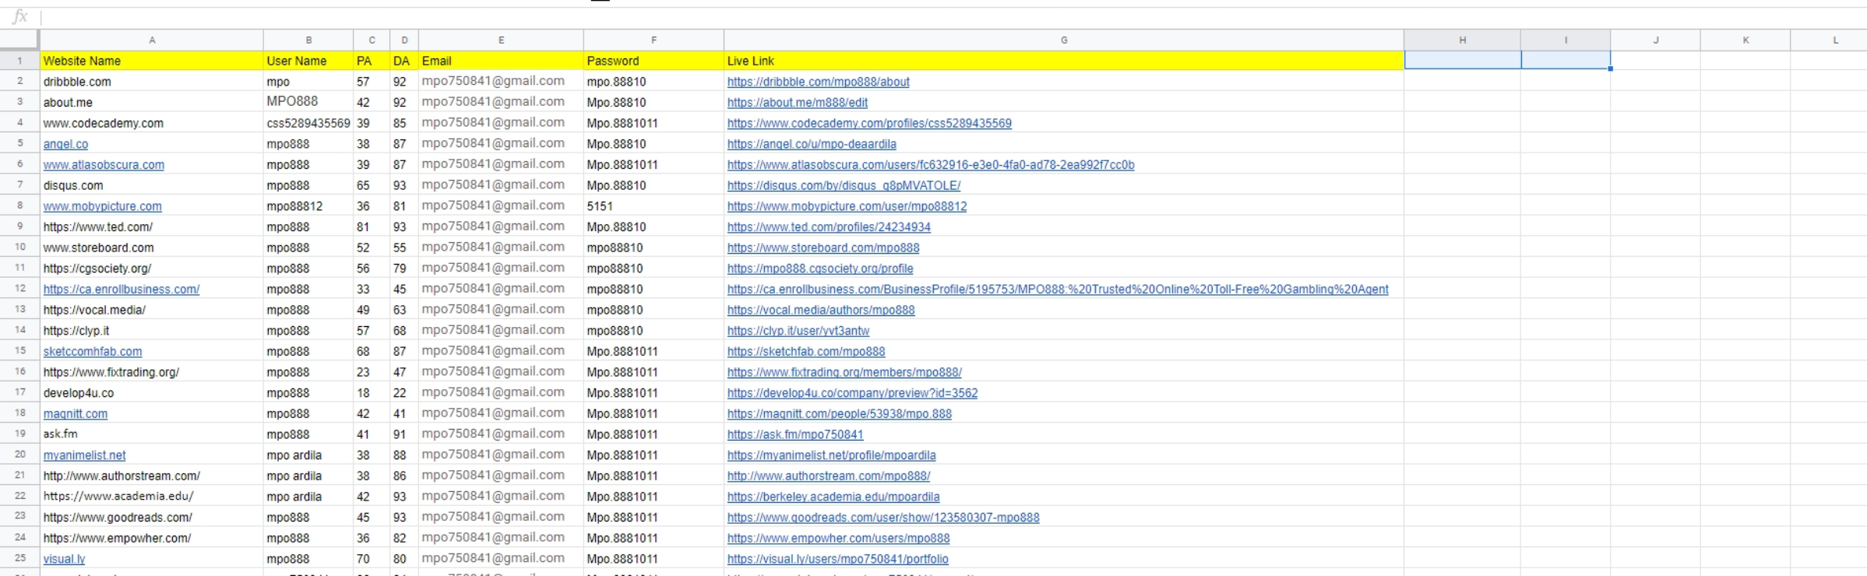Open the dribbble.com/mpo888/about live link

click(x=818, y=82)
